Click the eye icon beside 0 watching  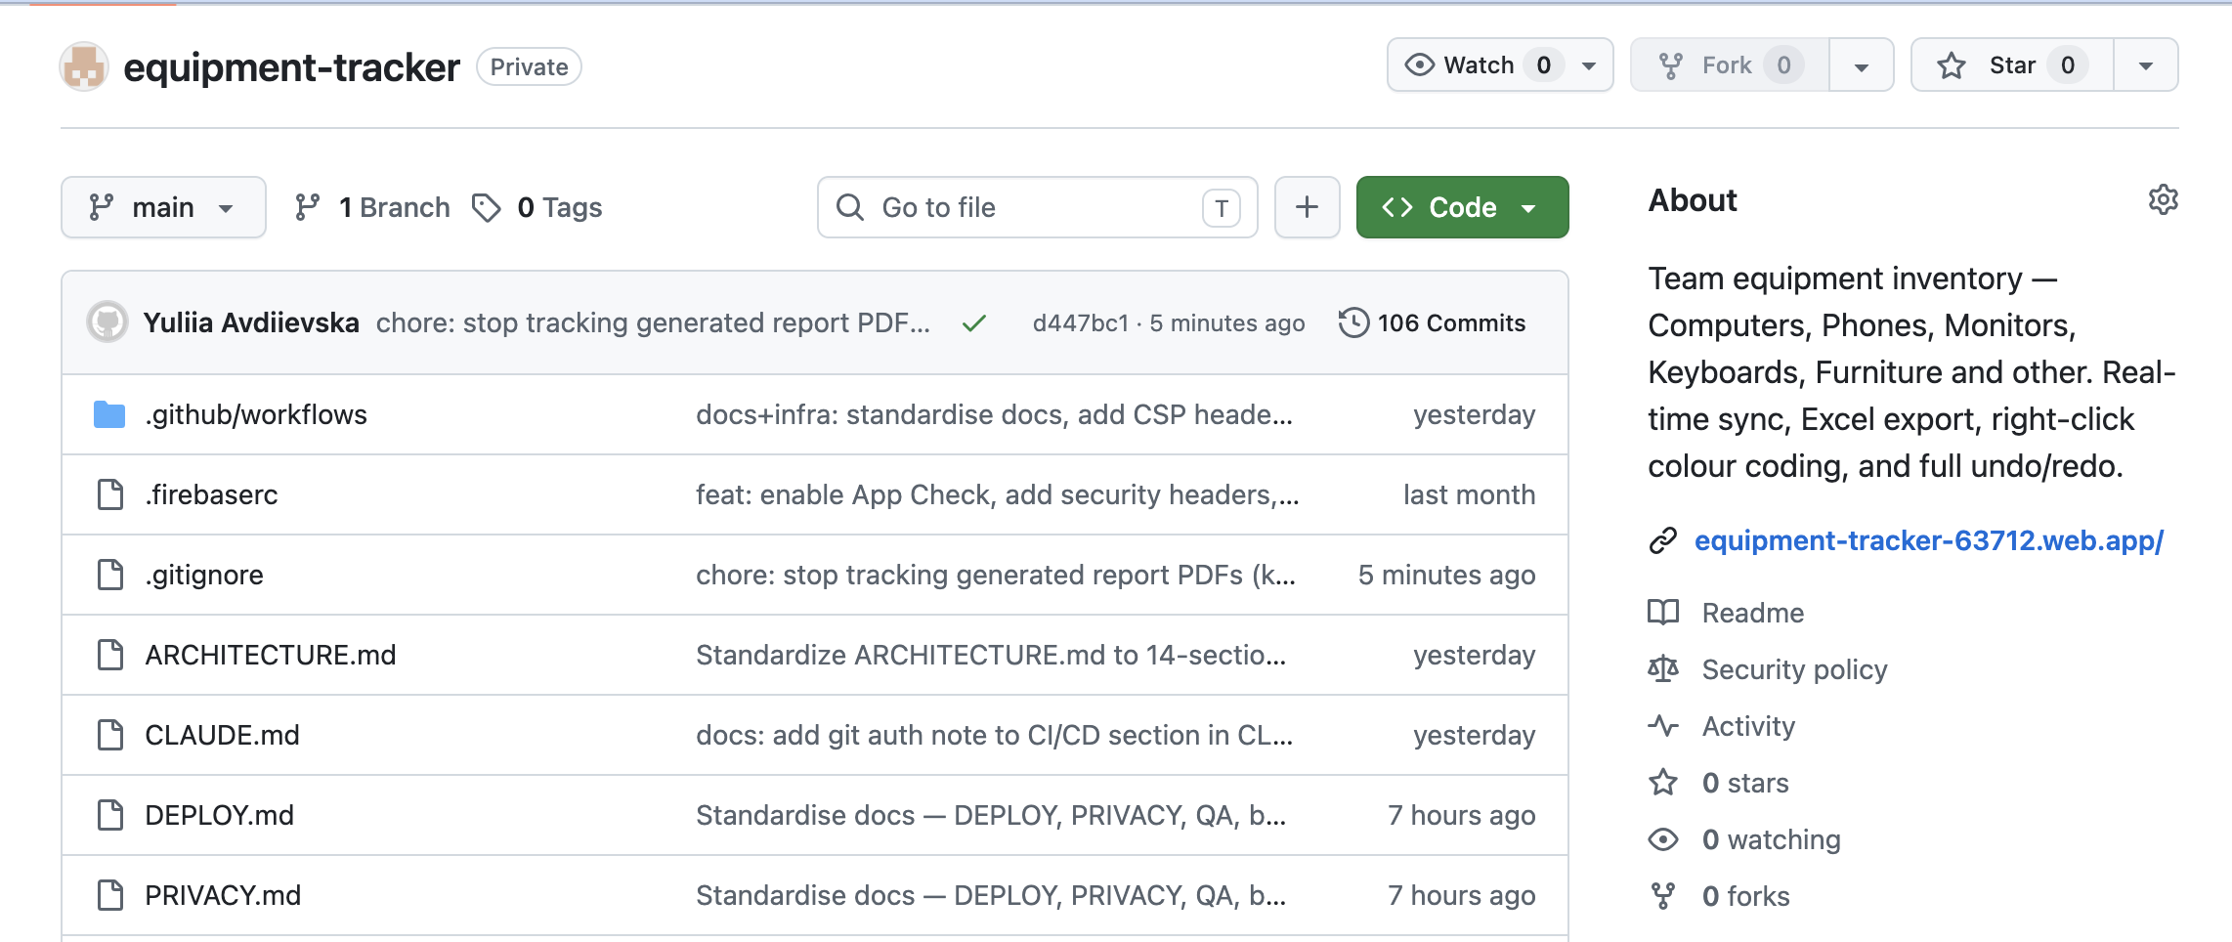pos(1663,839)
